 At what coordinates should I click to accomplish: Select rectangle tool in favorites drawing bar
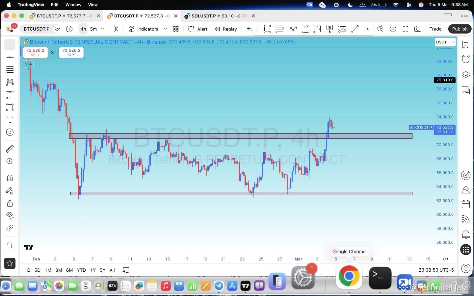pos(267,29)
